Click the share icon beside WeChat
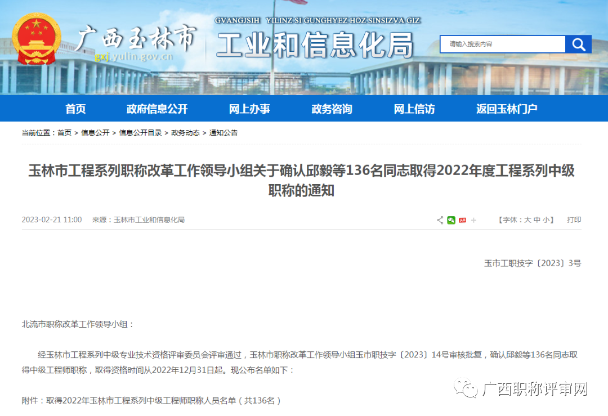The image size is (608, 416). [x=440, y=220]
